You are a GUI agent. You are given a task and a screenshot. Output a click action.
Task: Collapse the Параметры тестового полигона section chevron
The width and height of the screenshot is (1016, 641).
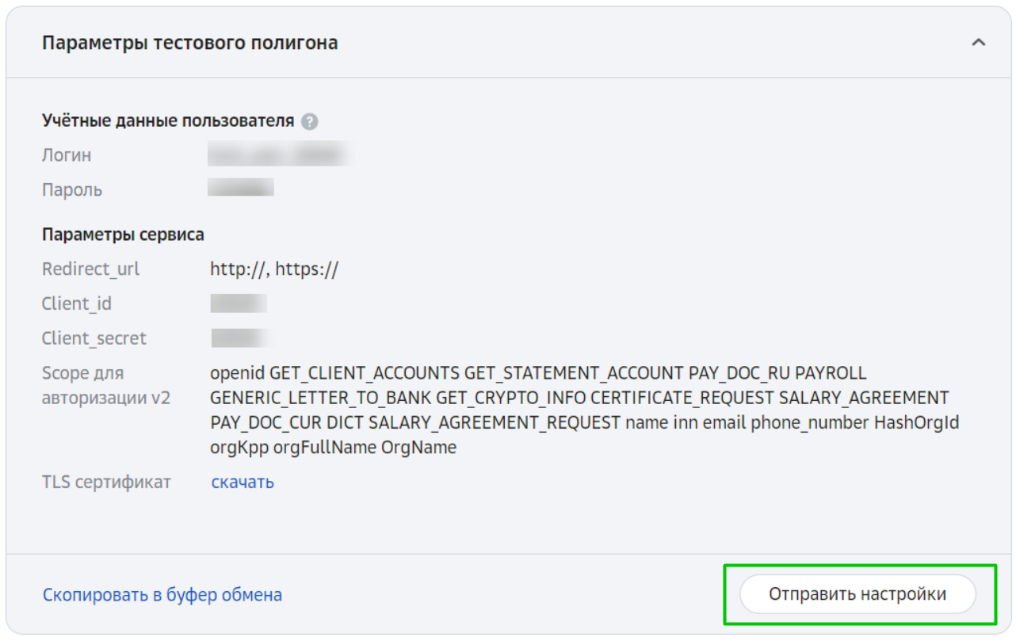(979, 42)
